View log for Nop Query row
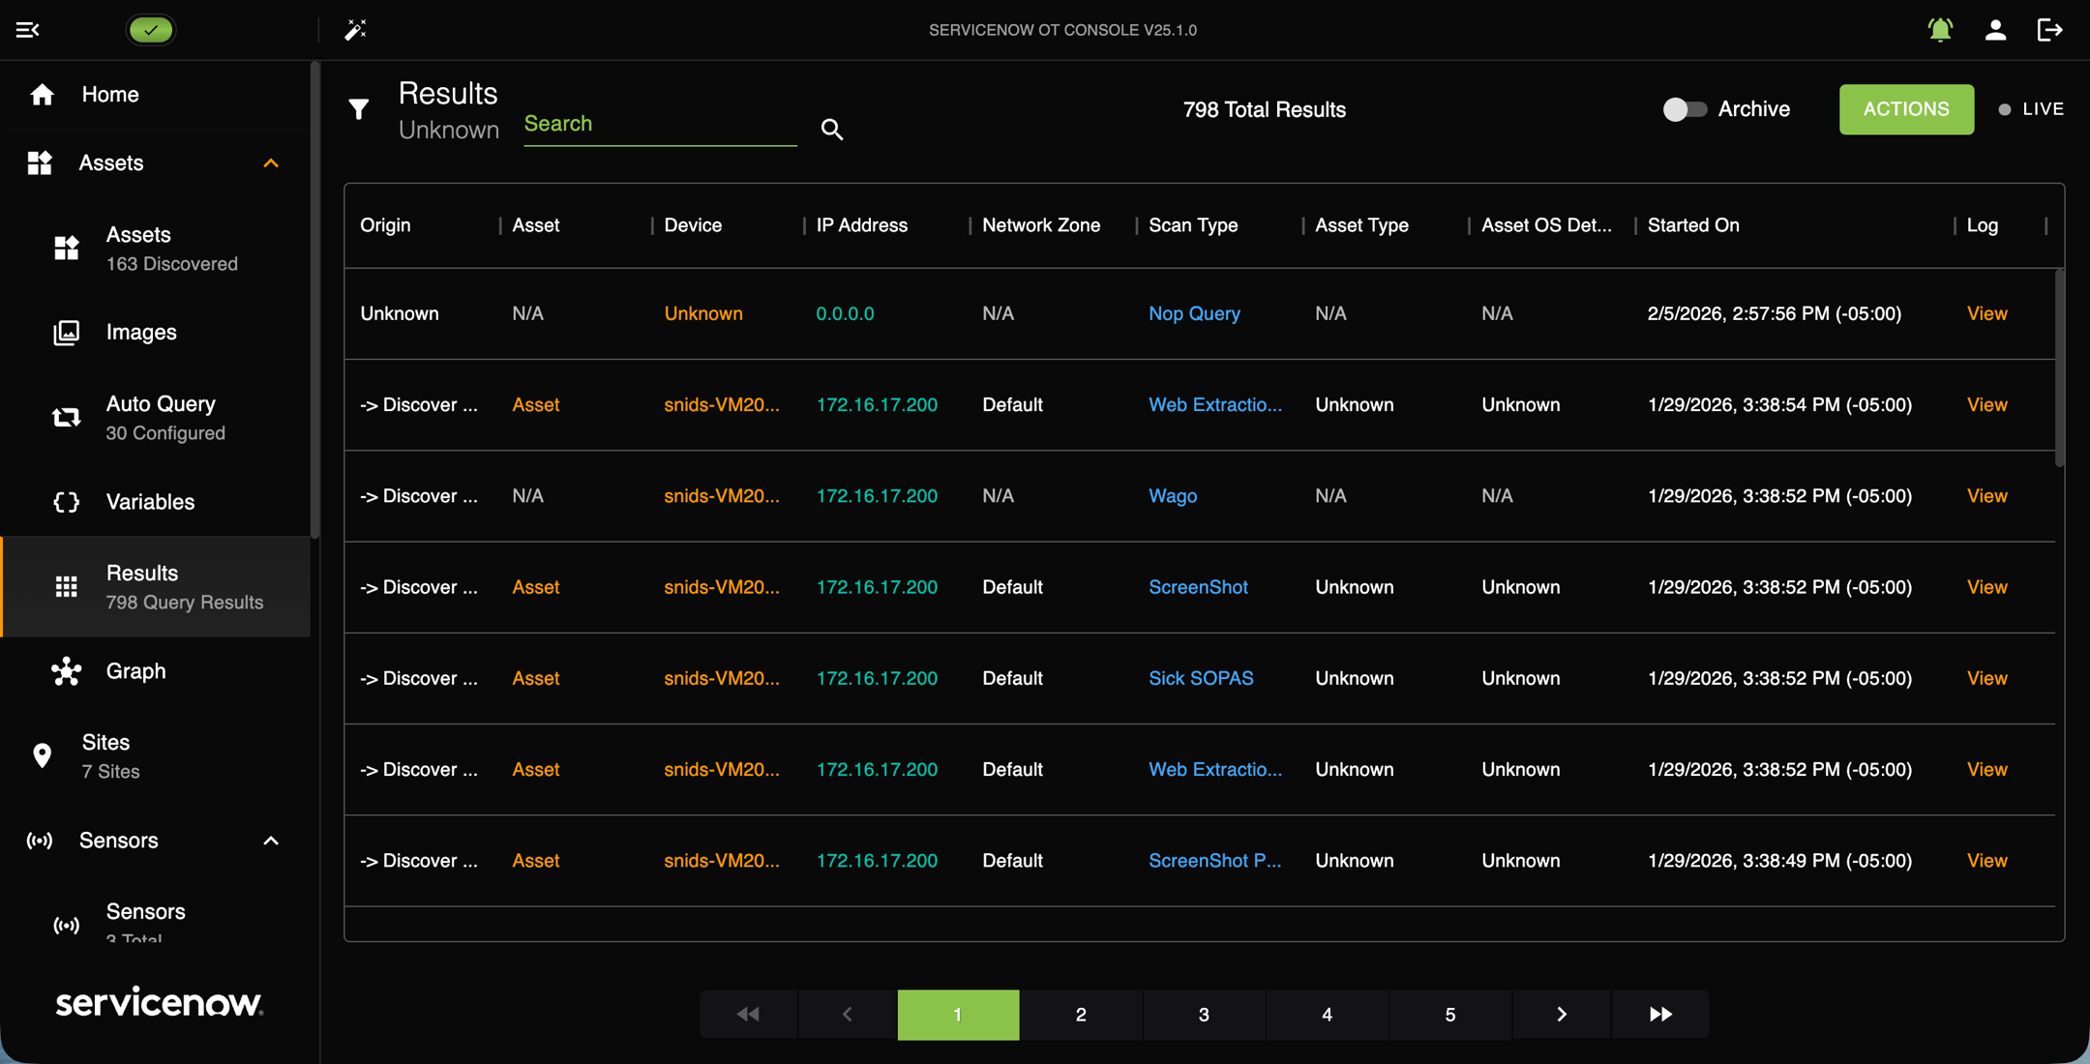This screenshot has height=1064, width=2090. coord(1986,313)
